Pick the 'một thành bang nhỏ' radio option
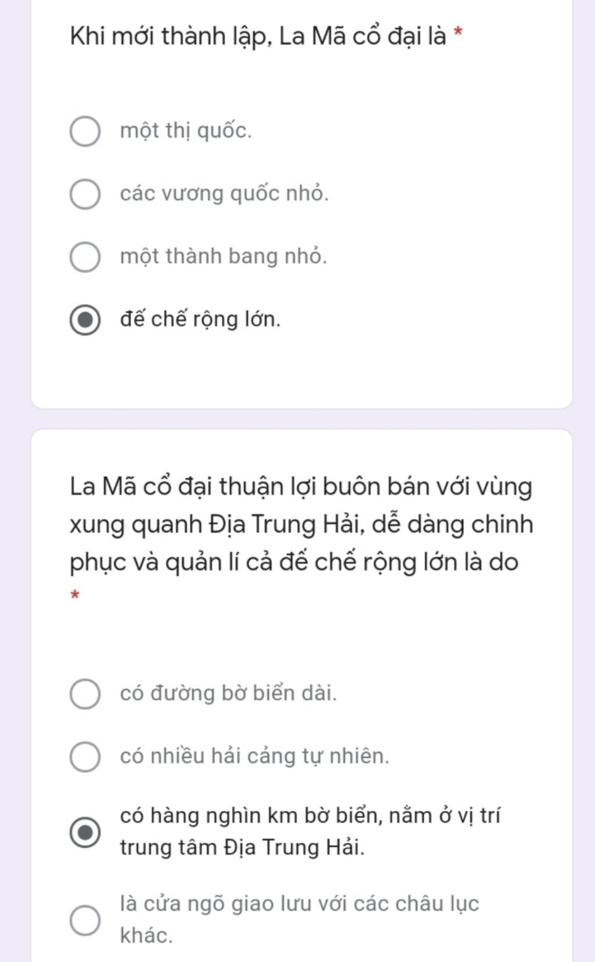 pyautogui.click(x=85, y=257)
